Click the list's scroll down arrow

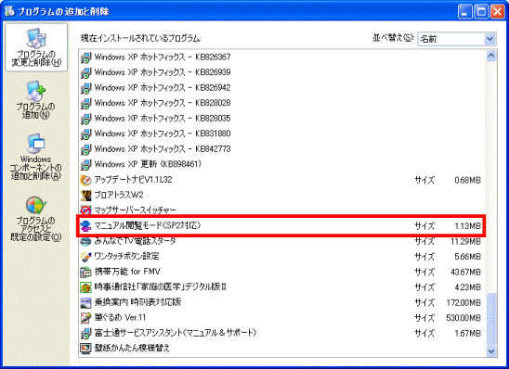click(491, 350)
